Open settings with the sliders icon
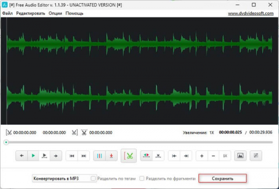Screen dimensions: 279x189 256,156
